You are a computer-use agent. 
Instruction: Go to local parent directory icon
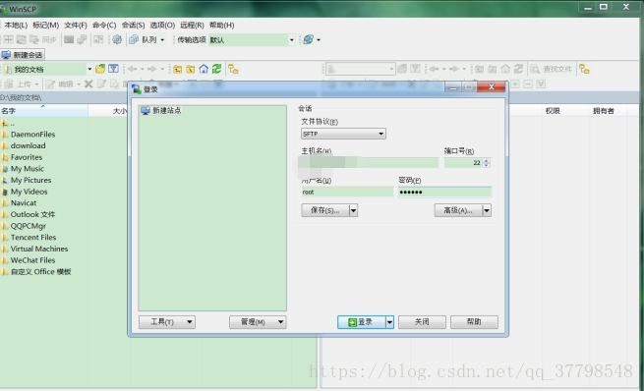pyautogui.click(x=177, y=69)
